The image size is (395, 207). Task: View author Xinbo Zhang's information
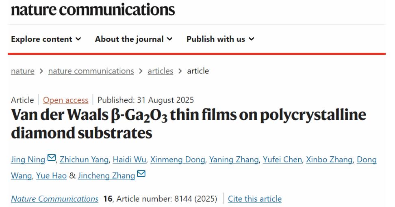pos(330,160)
